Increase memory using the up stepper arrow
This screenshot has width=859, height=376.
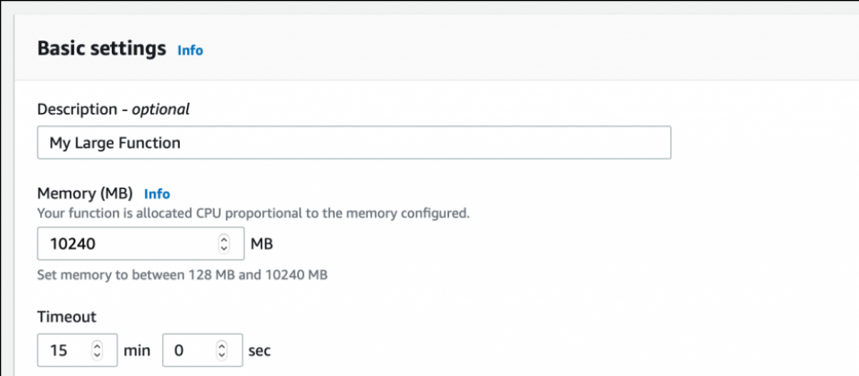click(224, 238)
